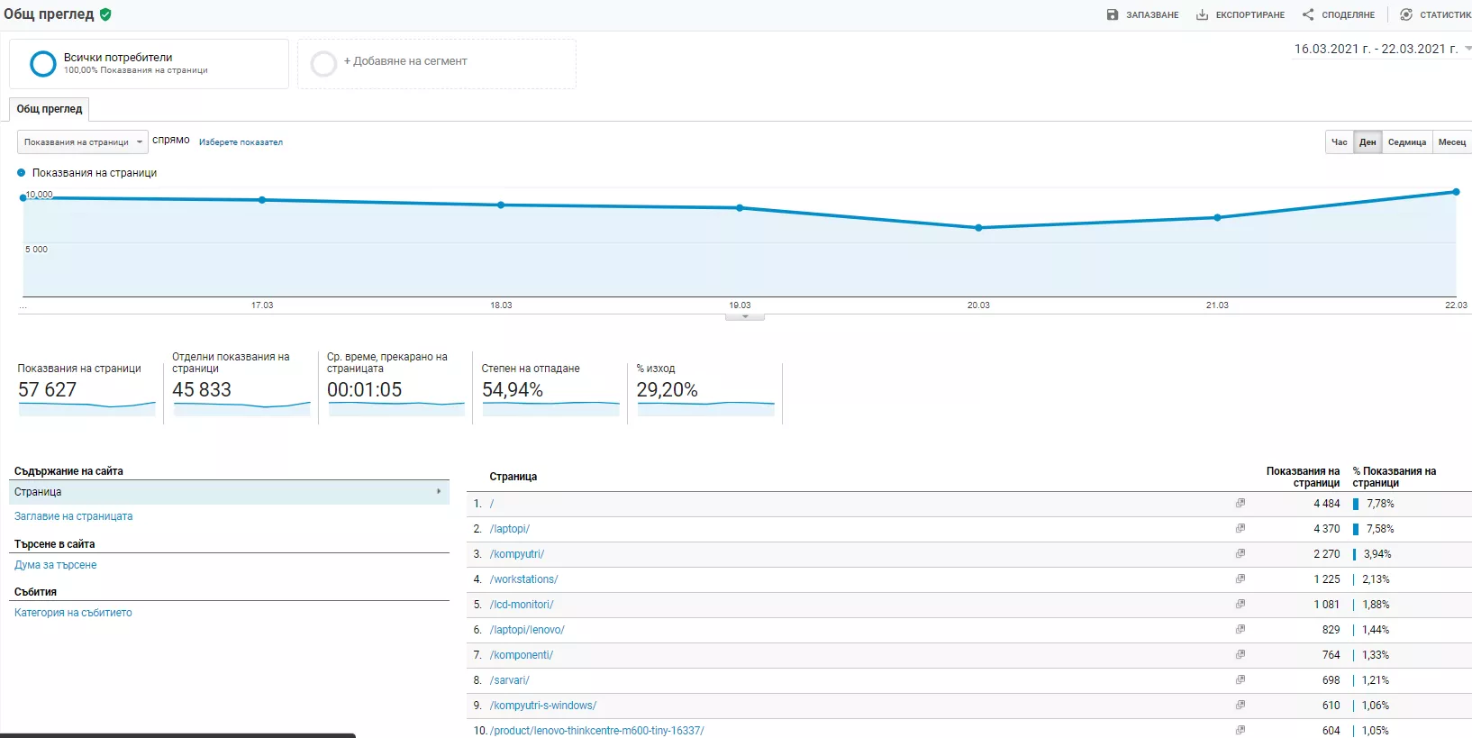The height and width of the screenshot is (738, 1472).
Task: Click the save floppy-disk icon
Action: (1113, 14)
